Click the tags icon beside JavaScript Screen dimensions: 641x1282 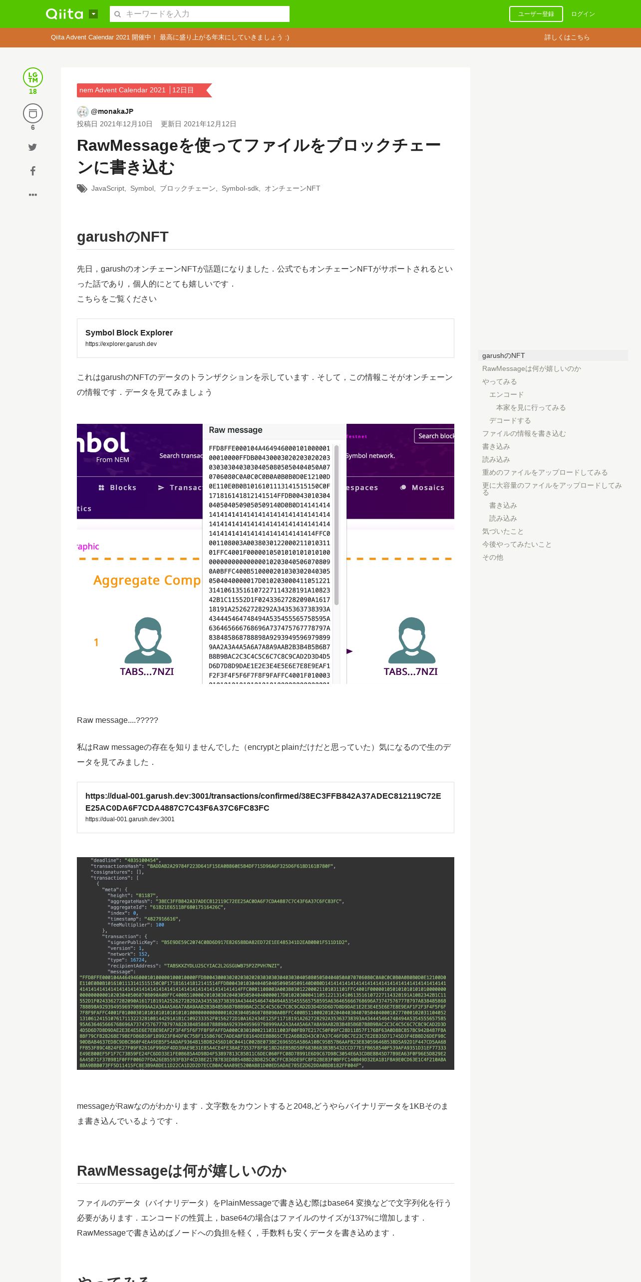tap(82, 188)
